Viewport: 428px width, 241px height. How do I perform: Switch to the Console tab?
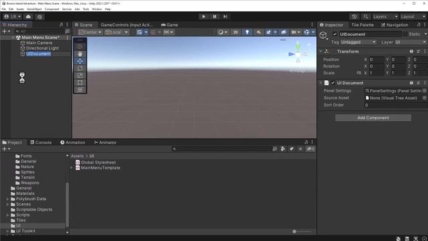[x=41, y=143]
